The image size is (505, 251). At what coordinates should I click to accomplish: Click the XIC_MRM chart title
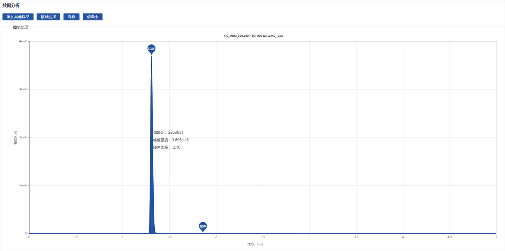pos(253,36)
